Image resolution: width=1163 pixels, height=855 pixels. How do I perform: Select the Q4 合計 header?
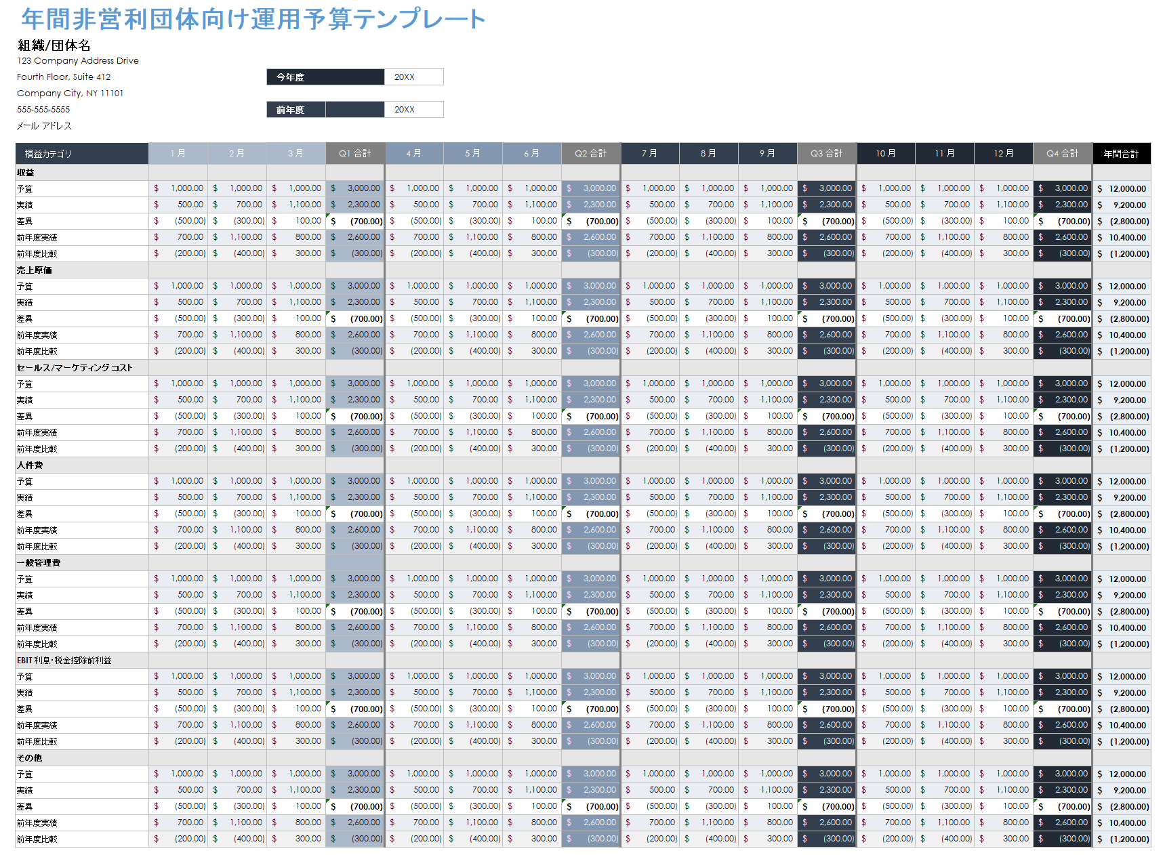1063,154
